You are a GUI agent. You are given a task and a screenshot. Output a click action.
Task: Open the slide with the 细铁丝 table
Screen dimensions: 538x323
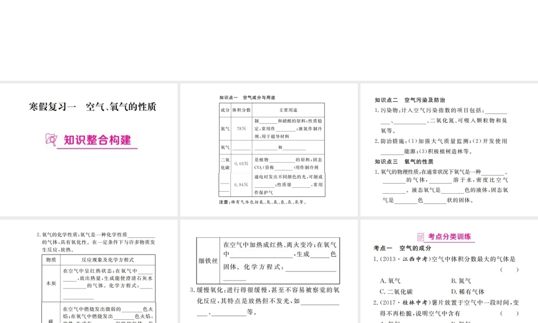(268, 271)
